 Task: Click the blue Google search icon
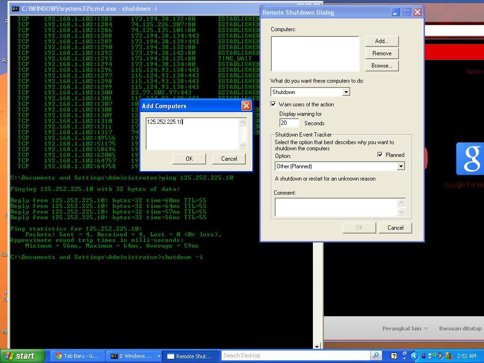point(471,159)
